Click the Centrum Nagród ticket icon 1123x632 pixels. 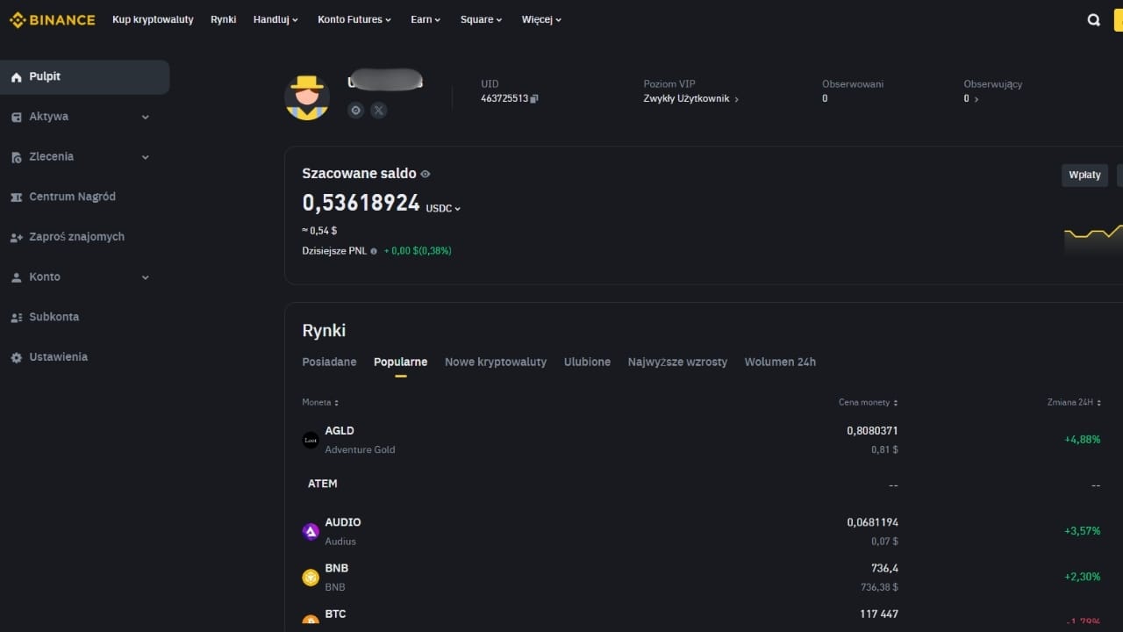click(16, 197)
